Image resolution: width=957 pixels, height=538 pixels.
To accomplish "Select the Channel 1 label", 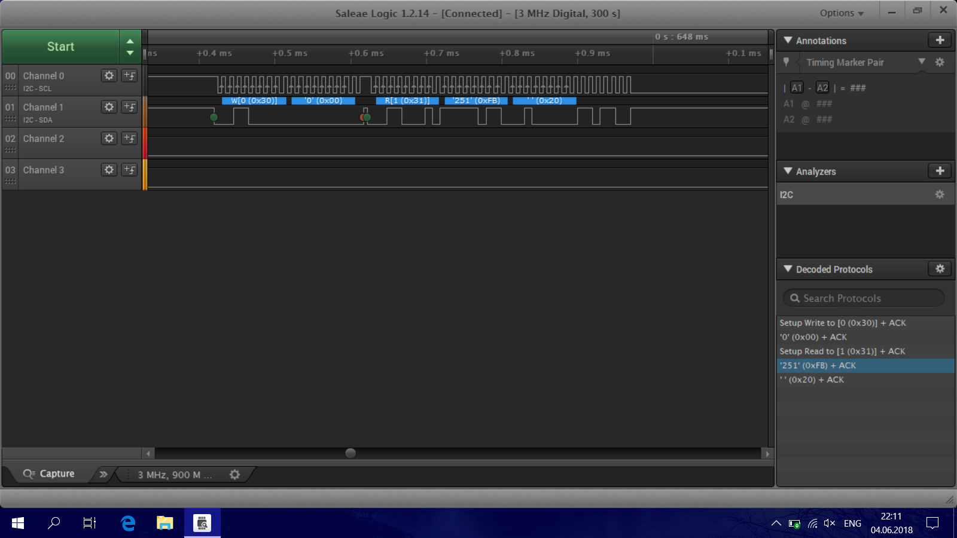I will 43,107.
